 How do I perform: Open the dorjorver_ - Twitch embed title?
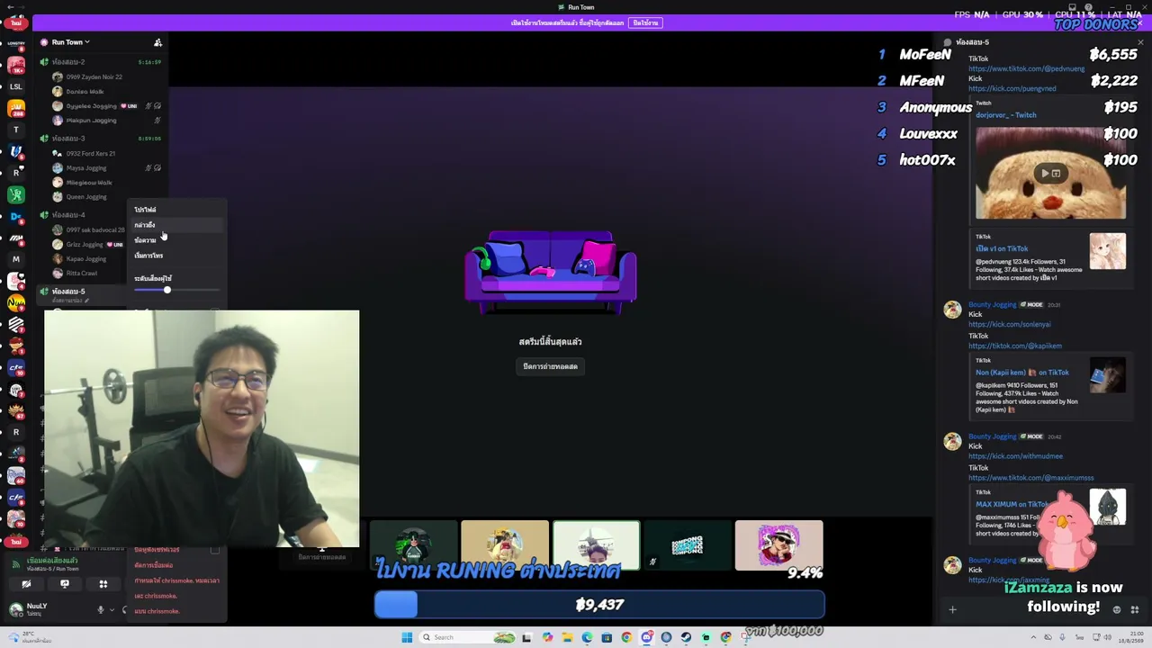[1006, 115]
